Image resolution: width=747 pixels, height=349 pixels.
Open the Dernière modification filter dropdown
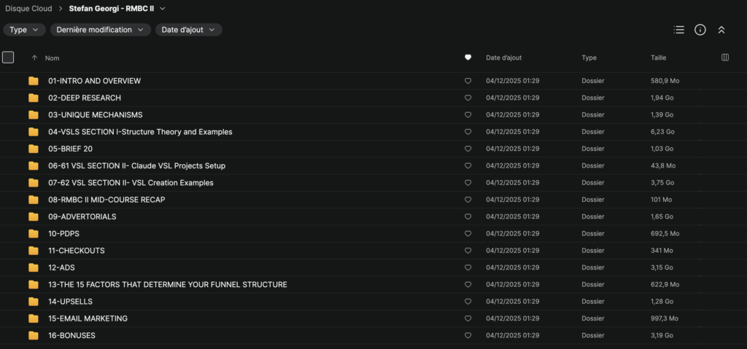pyautogui.click(x=101, y=30)
